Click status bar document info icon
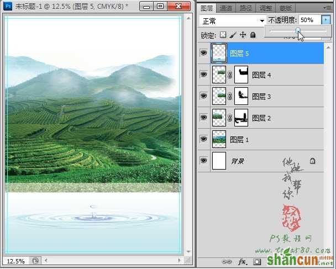Viewport: 336px width, 269px height. [35, 261]
